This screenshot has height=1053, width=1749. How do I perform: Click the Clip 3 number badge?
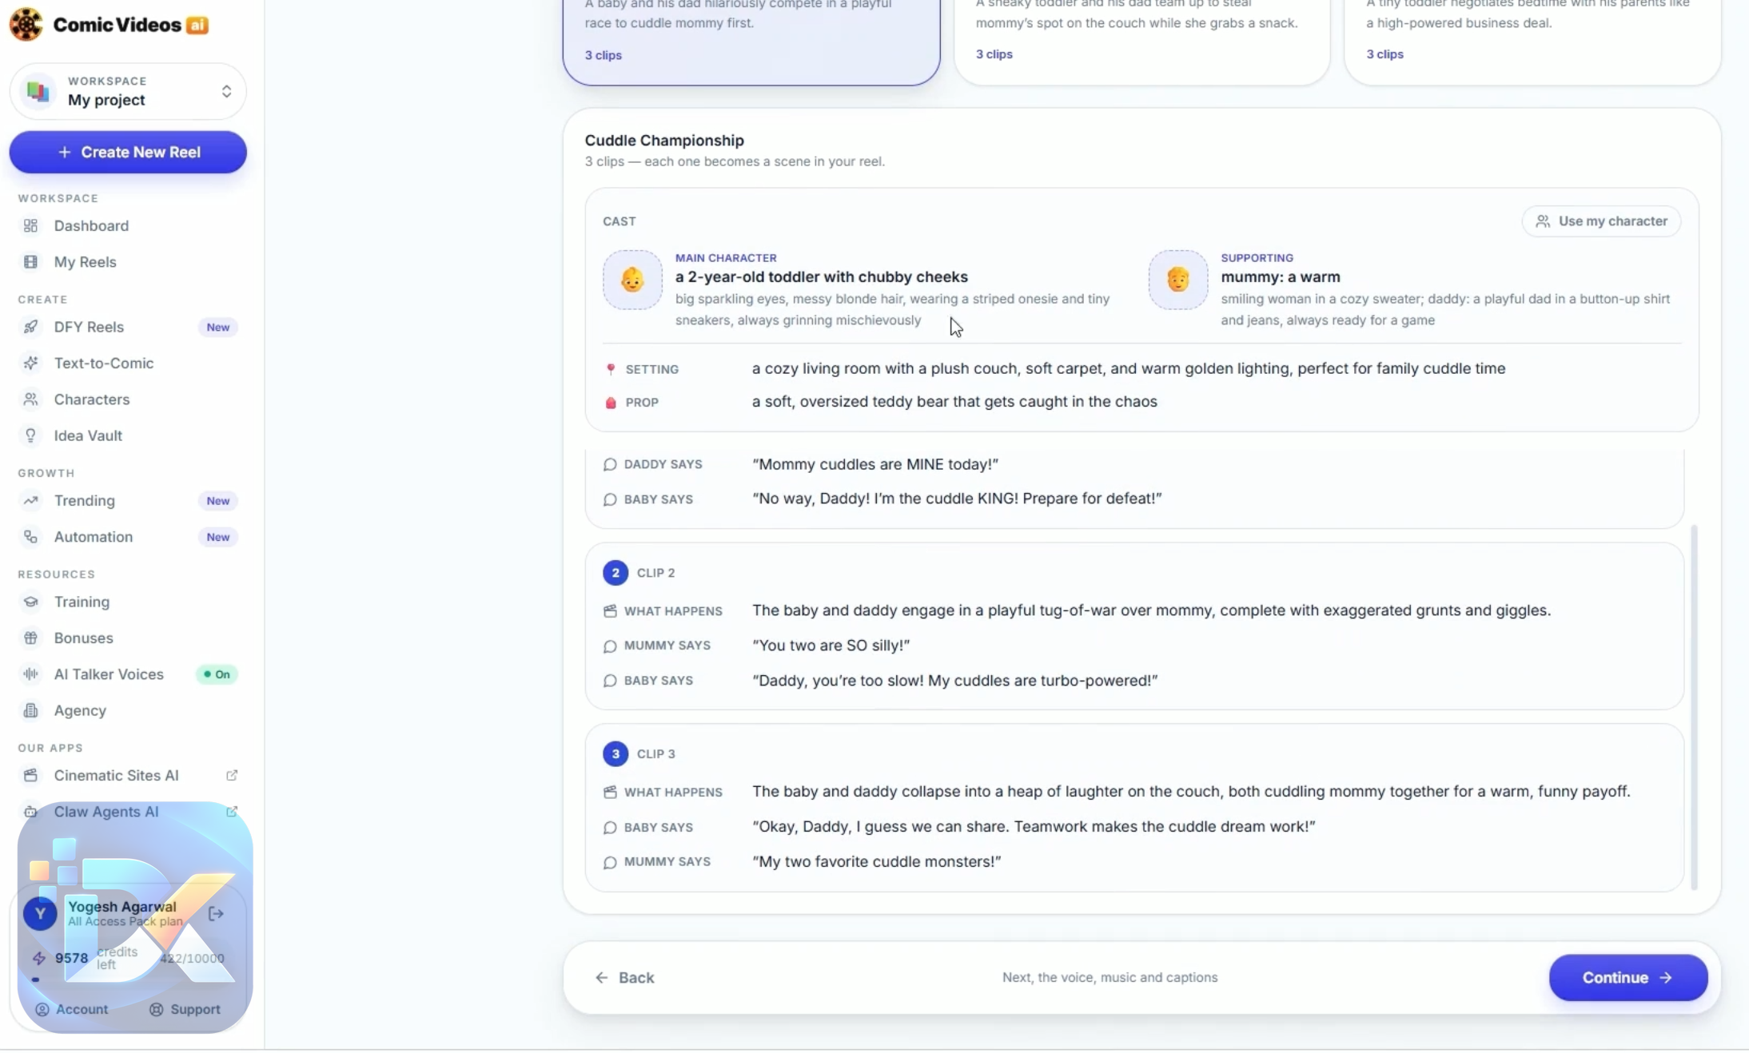pos(615,753)
